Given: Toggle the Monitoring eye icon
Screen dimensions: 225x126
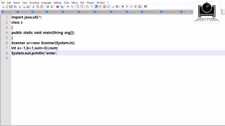Looking at the screenshot, I should (x=117, y=7).
